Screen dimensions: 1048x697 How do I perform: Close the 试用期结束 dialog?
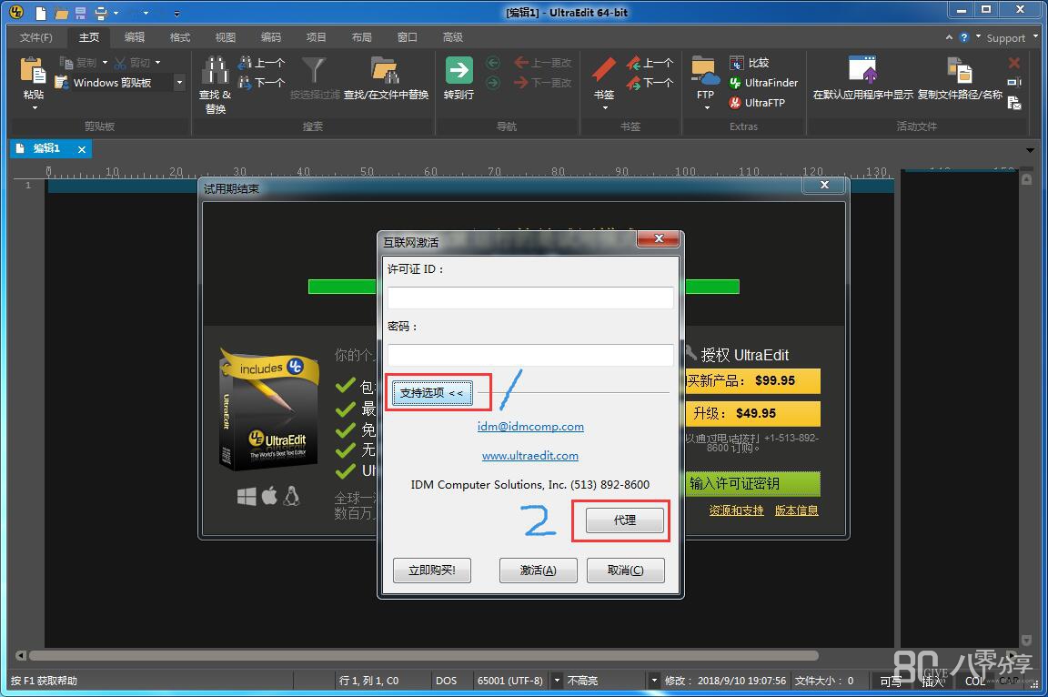point(825,185)
